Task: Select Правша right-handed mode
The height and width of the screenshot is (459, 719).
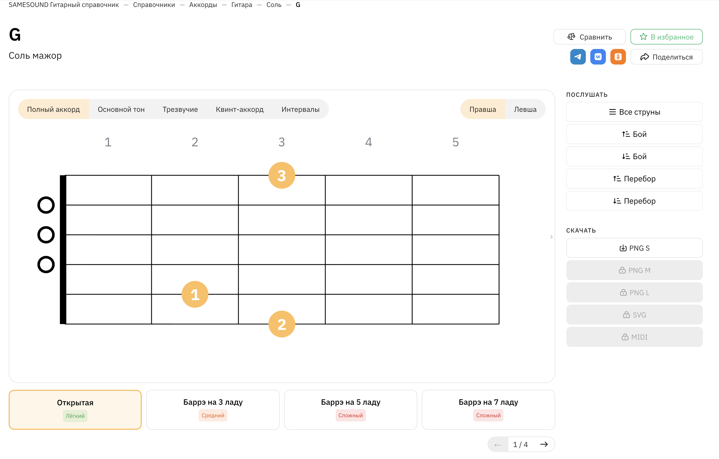Action: 482,109
